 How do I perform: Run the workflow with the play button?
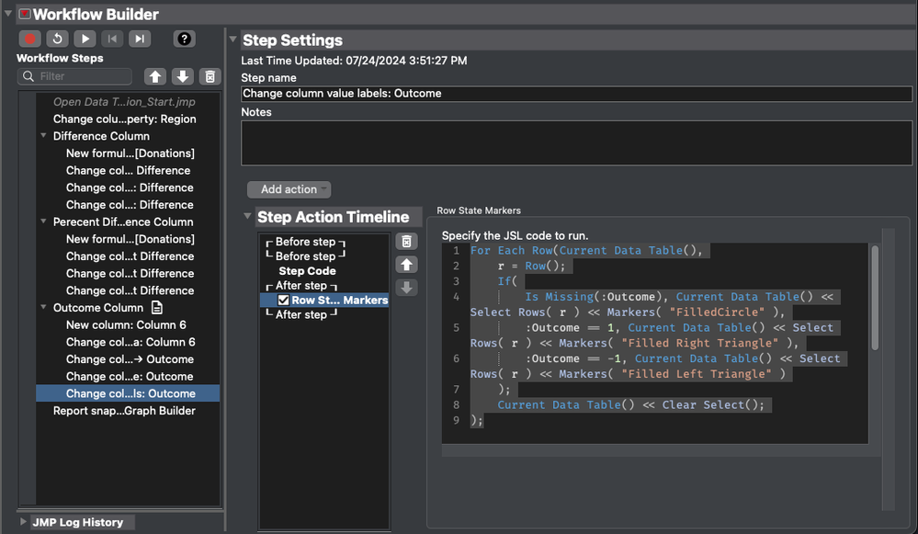click(x=85, y=39)
